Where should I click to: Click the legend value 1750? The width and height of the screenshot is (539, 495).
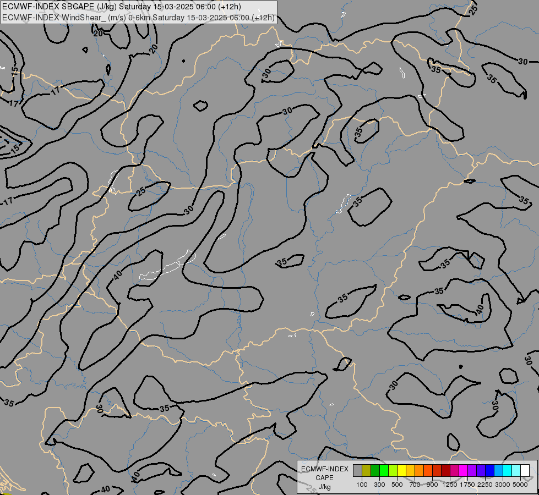coord(467,485)
